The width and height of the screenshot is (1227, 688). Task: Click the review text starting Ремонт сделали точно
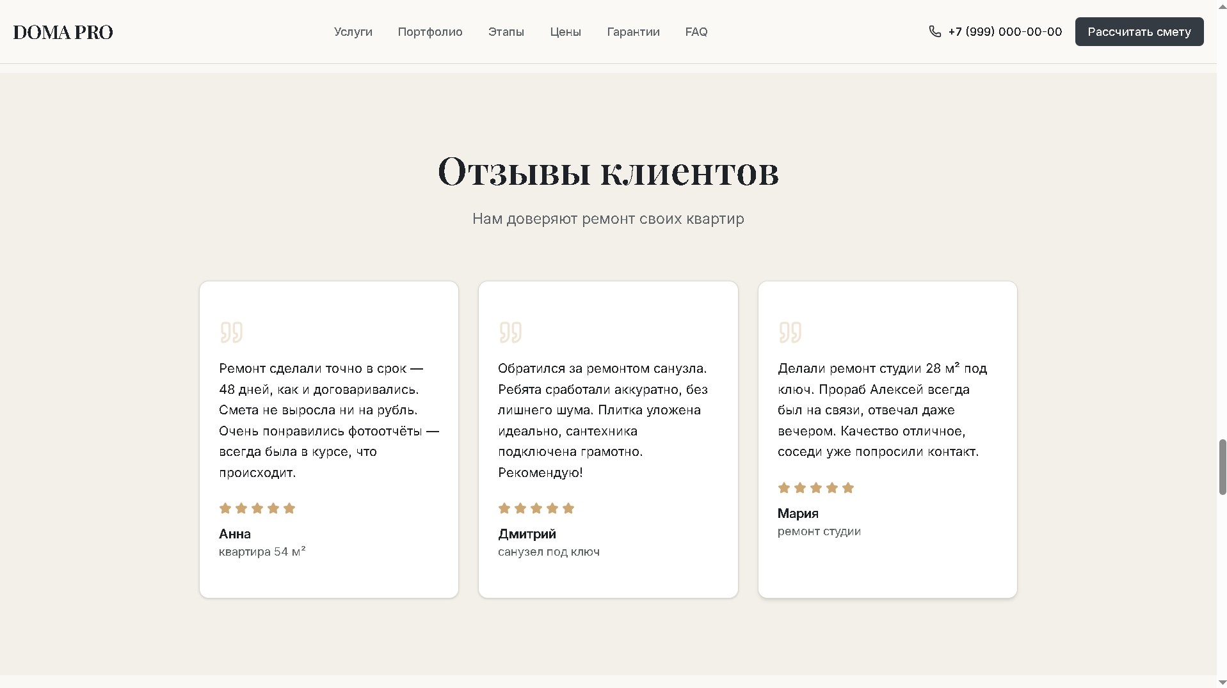pos(329,420)
